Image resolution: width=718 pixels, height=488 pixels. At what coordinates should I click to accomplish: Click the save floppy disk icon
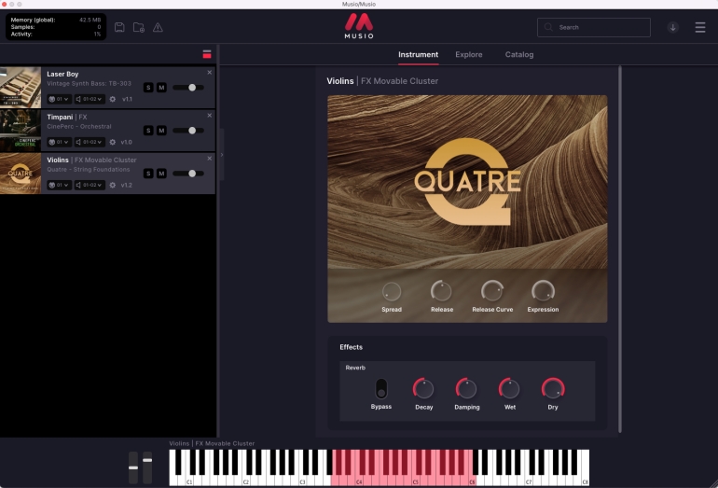pyautogui.click(x=119, y=27)
